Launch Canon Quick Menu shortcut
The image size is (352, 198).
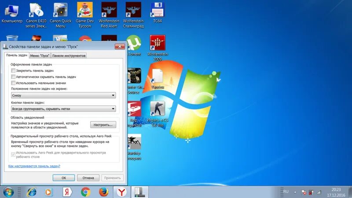60,15
